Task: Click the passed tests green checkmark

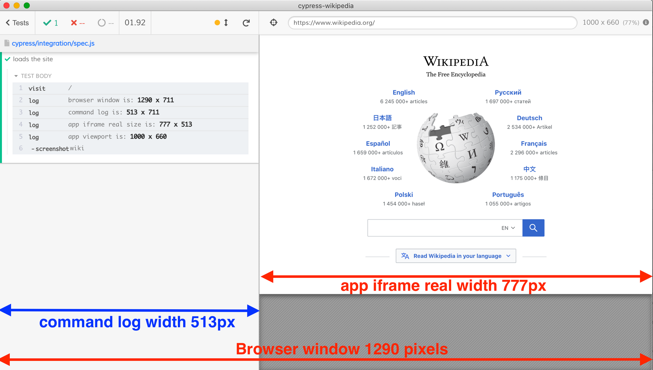Action: pos(47,23)
